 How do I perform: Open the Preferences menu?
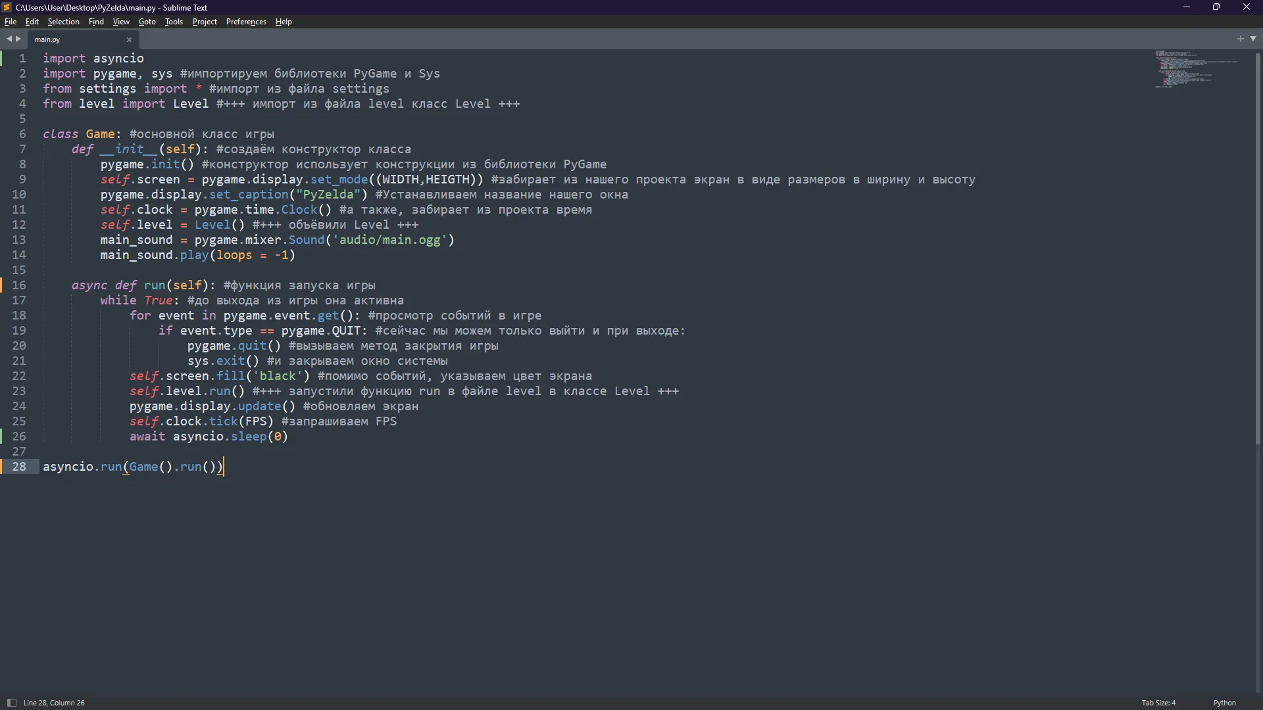point(246,22)
